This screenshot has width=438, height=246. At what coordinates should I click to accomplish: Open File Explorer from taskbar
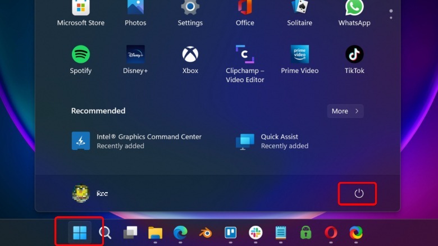[156, 233]
